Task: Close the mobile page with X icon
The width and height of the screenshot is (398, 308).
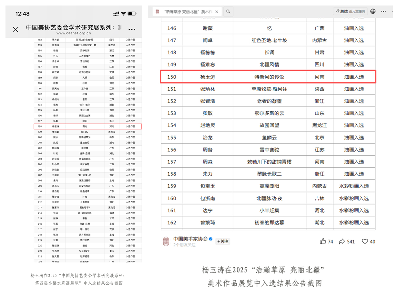Action: pyautogui.click(x=15, y=30)
